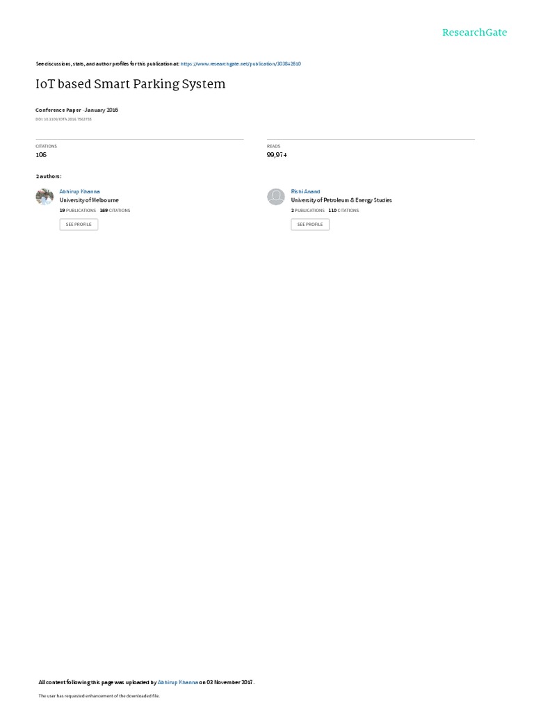Click the IoT based Smart Parking System title

(x=130, y=84)
